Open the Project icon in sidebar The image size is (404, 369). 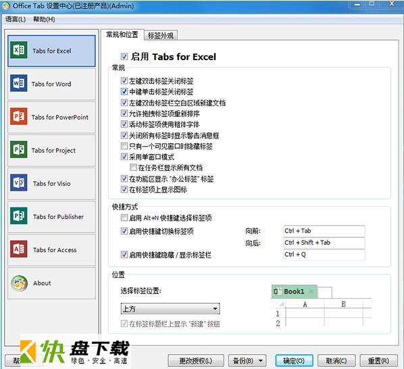[18, 149]
